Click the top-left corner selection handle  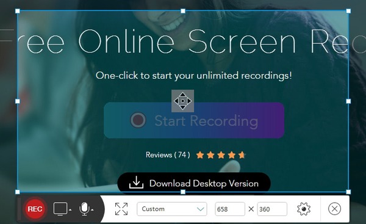click(x=18, y=11)
